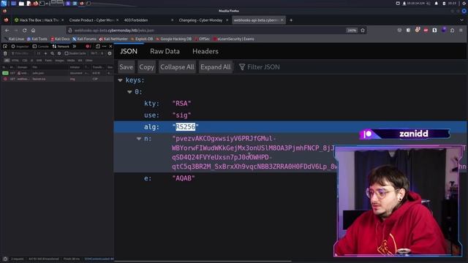Reset the 240% zoom level badge

[x=352, y=31]
